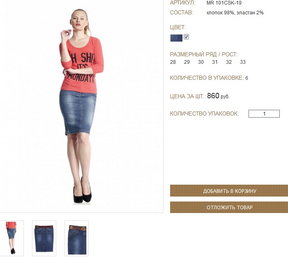288x257 pixels.
Task: Select size 28
Action: (173, 62)
